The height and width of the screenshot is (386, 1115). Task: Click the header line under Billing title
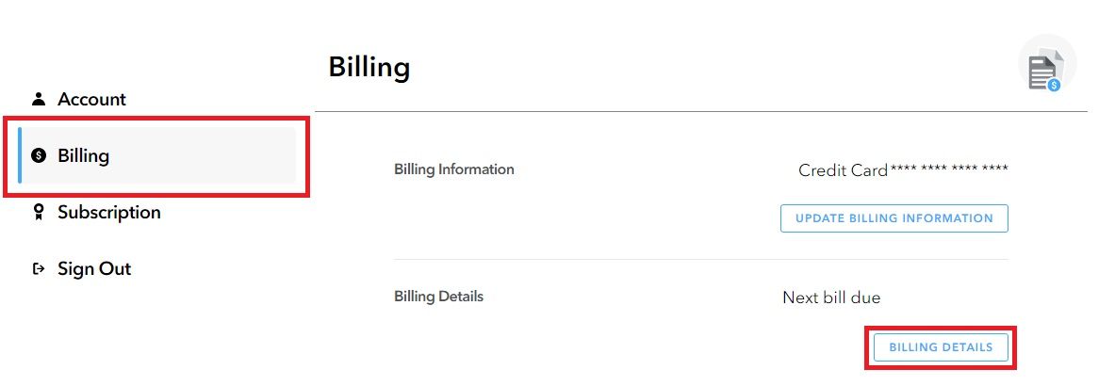click(x=700, y=111)
